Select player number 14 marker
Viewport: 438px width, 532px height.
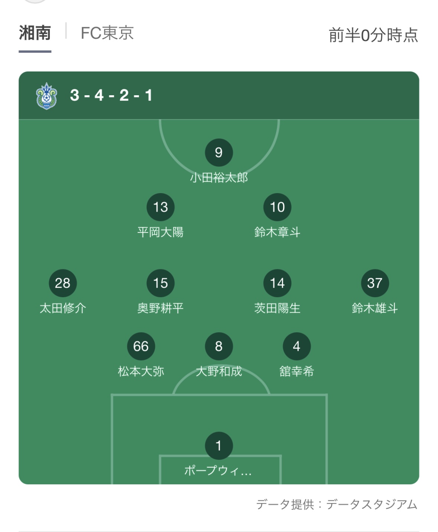pyautogui.click(x=277, y=283)
